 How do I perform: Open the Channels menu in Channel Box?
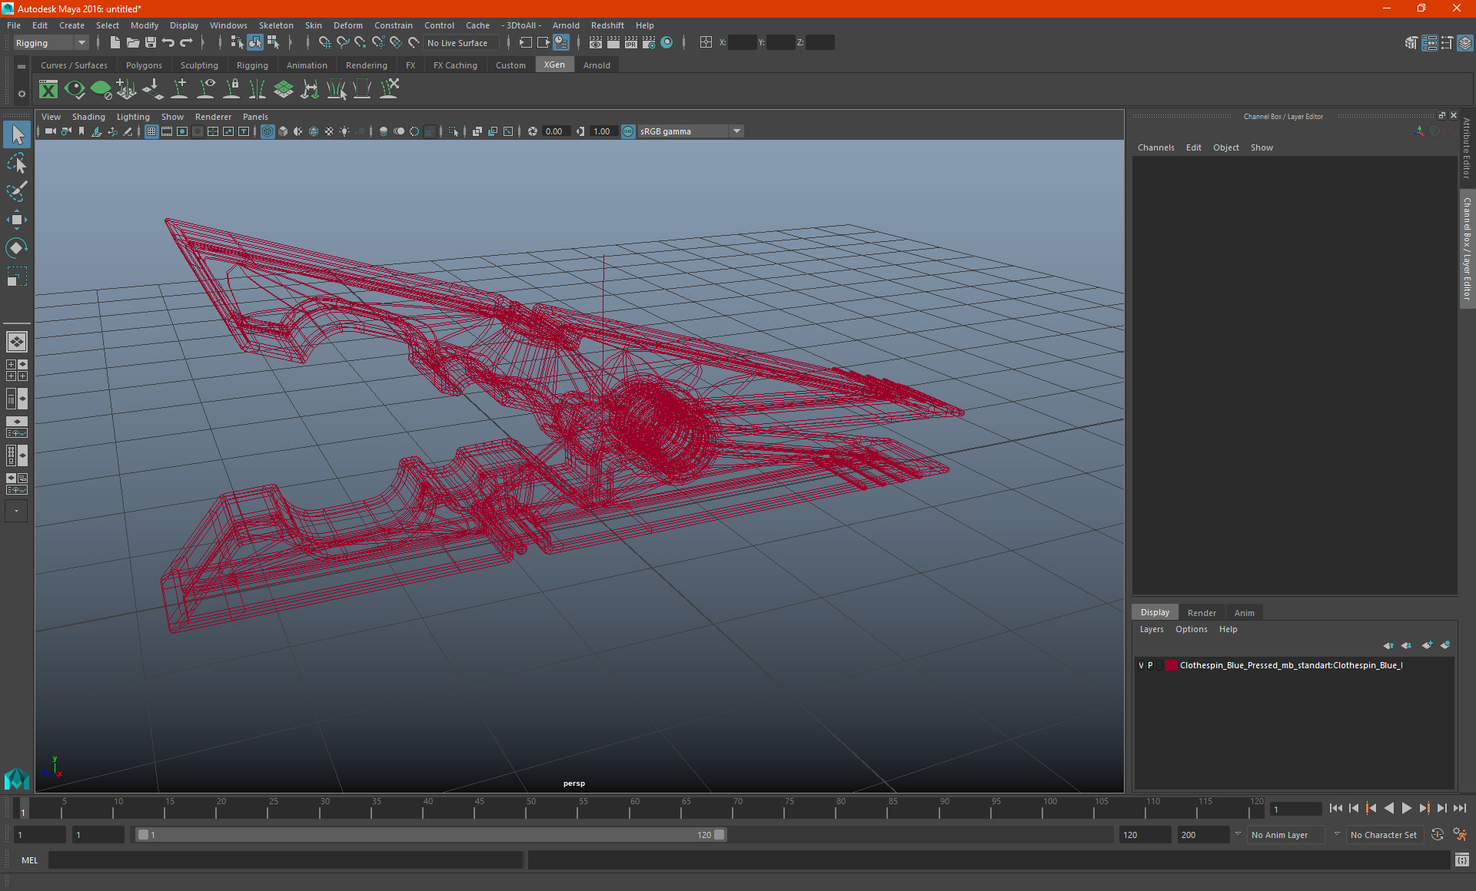1155,147
